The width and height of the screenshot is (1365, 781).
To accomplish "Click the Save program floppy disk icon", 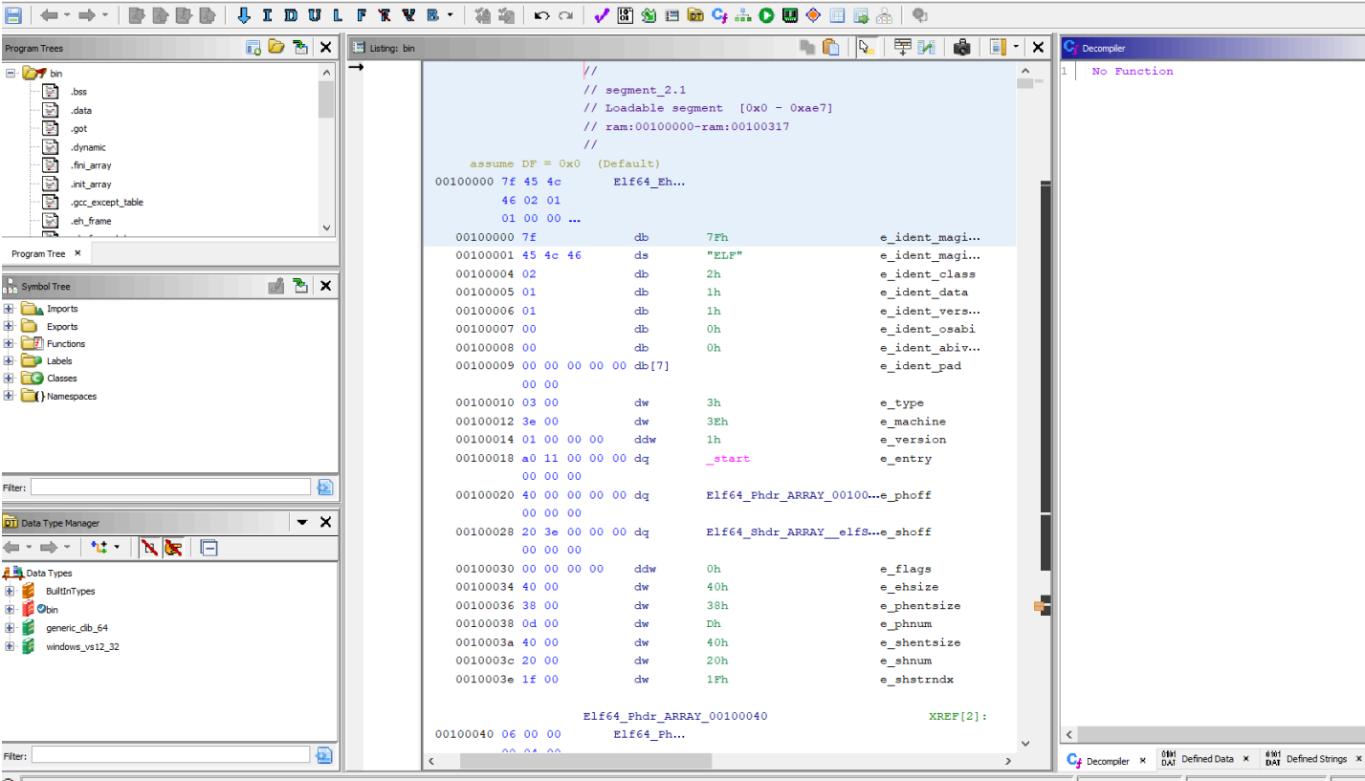I will point(13,15).
